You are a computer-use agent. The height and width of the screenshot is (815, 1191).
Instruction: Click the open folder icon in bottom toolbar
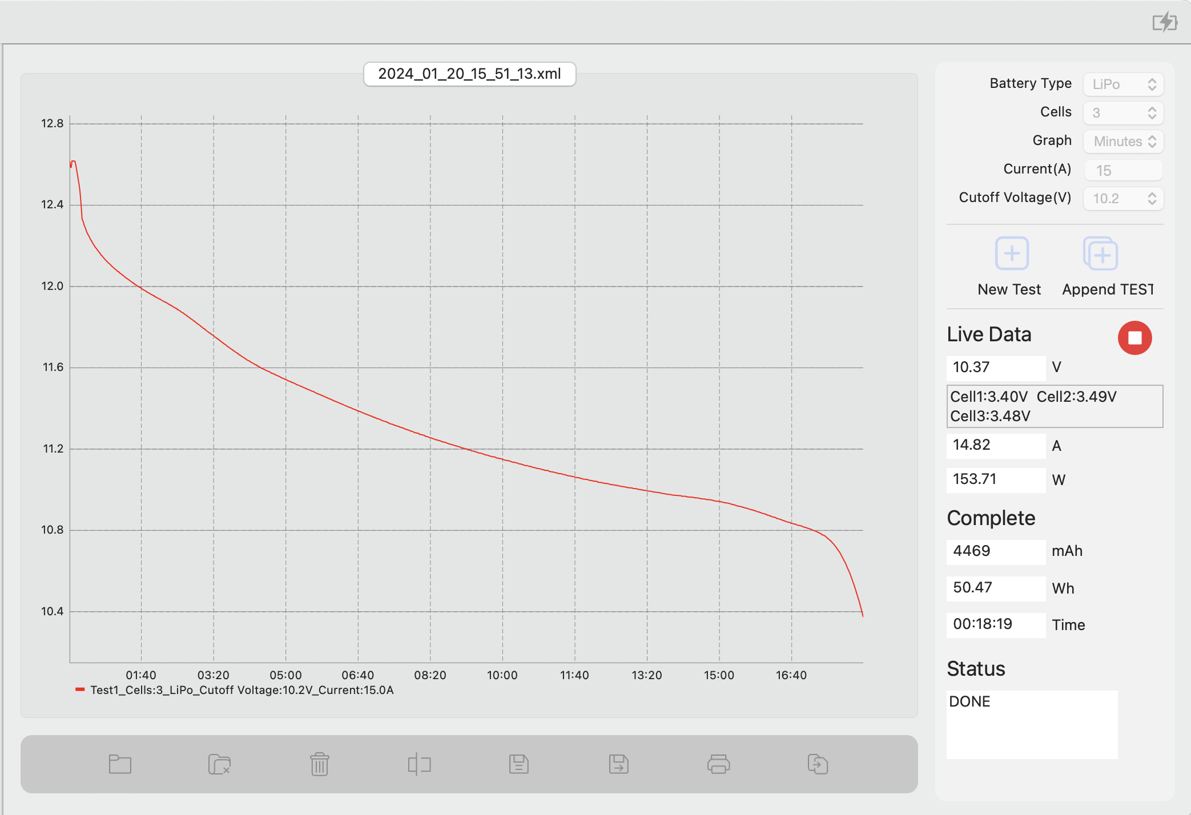[120, 764]
